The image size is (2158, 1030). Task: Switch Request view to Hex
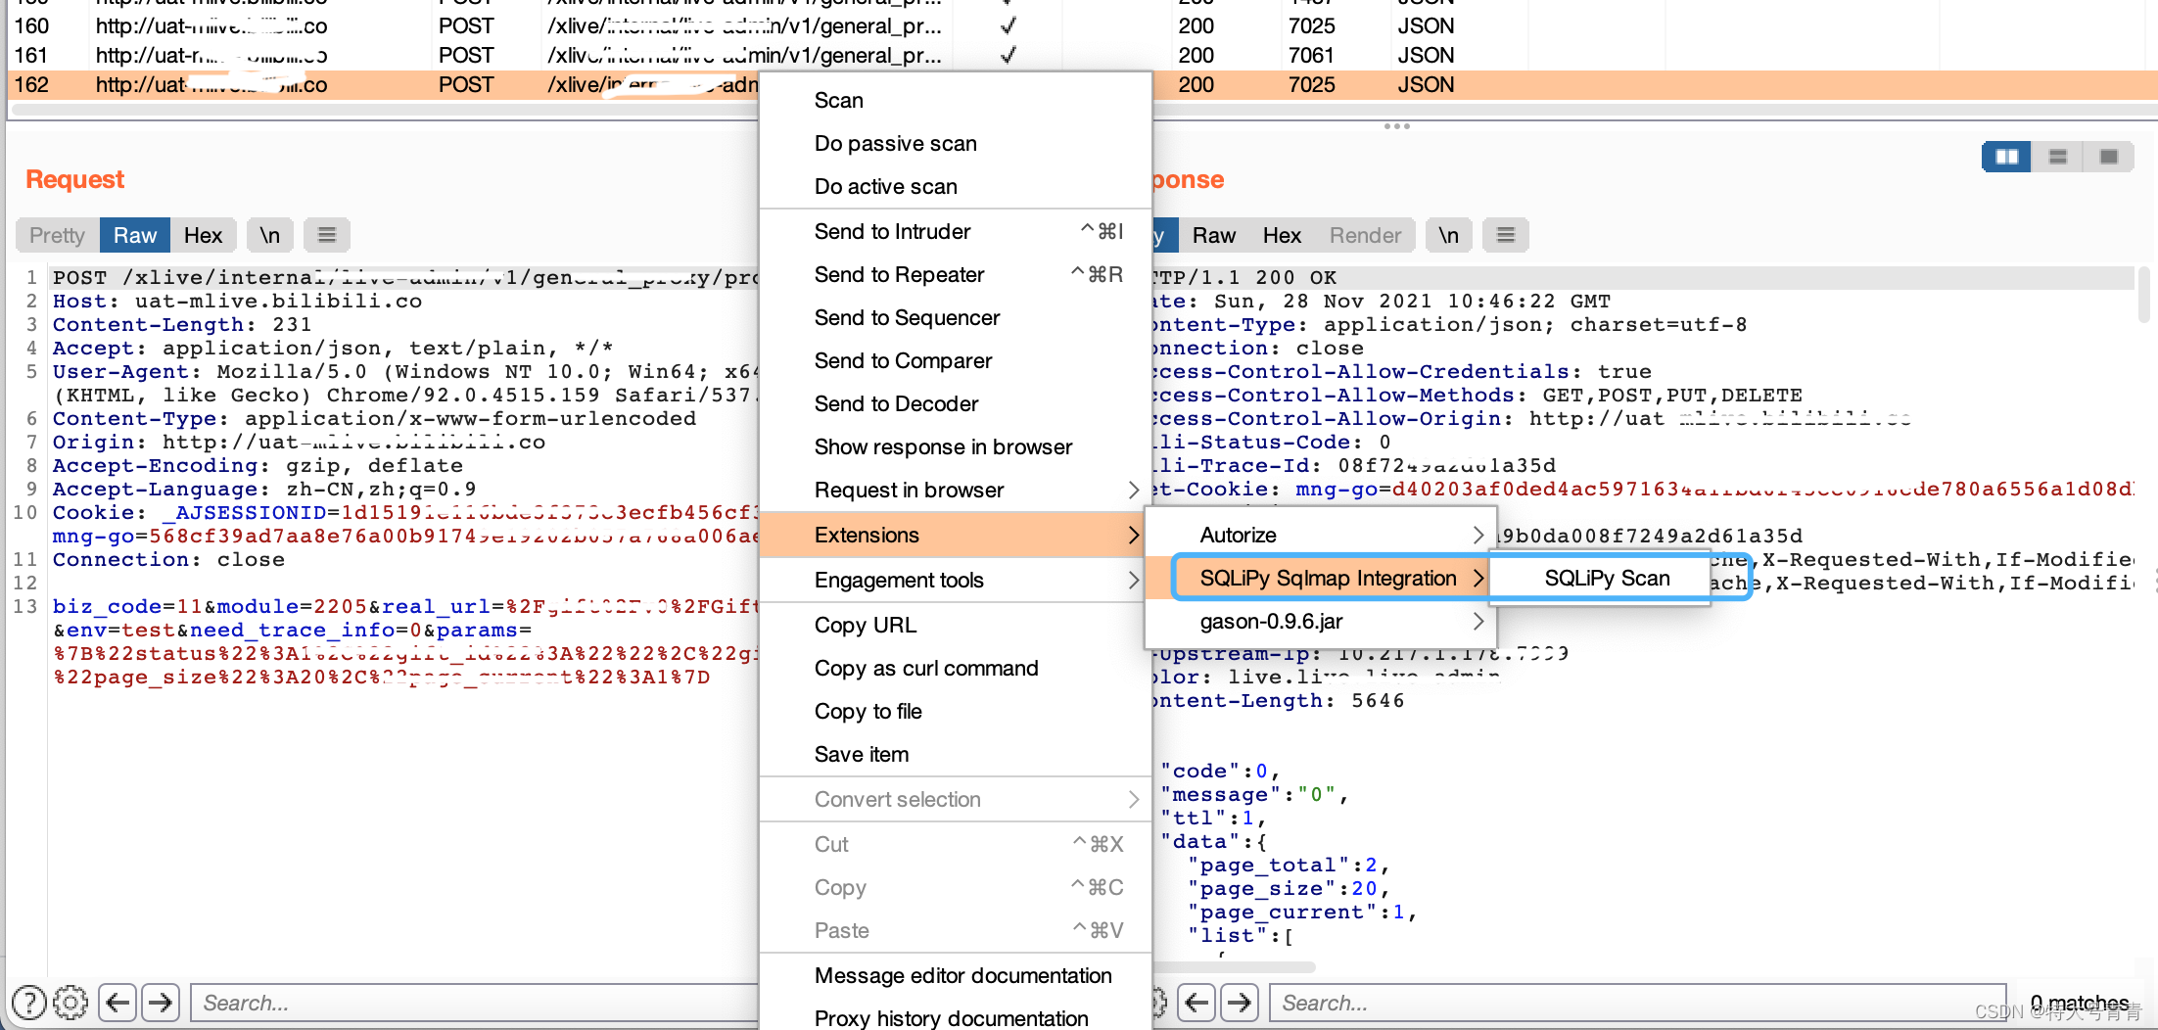[203, 235]
